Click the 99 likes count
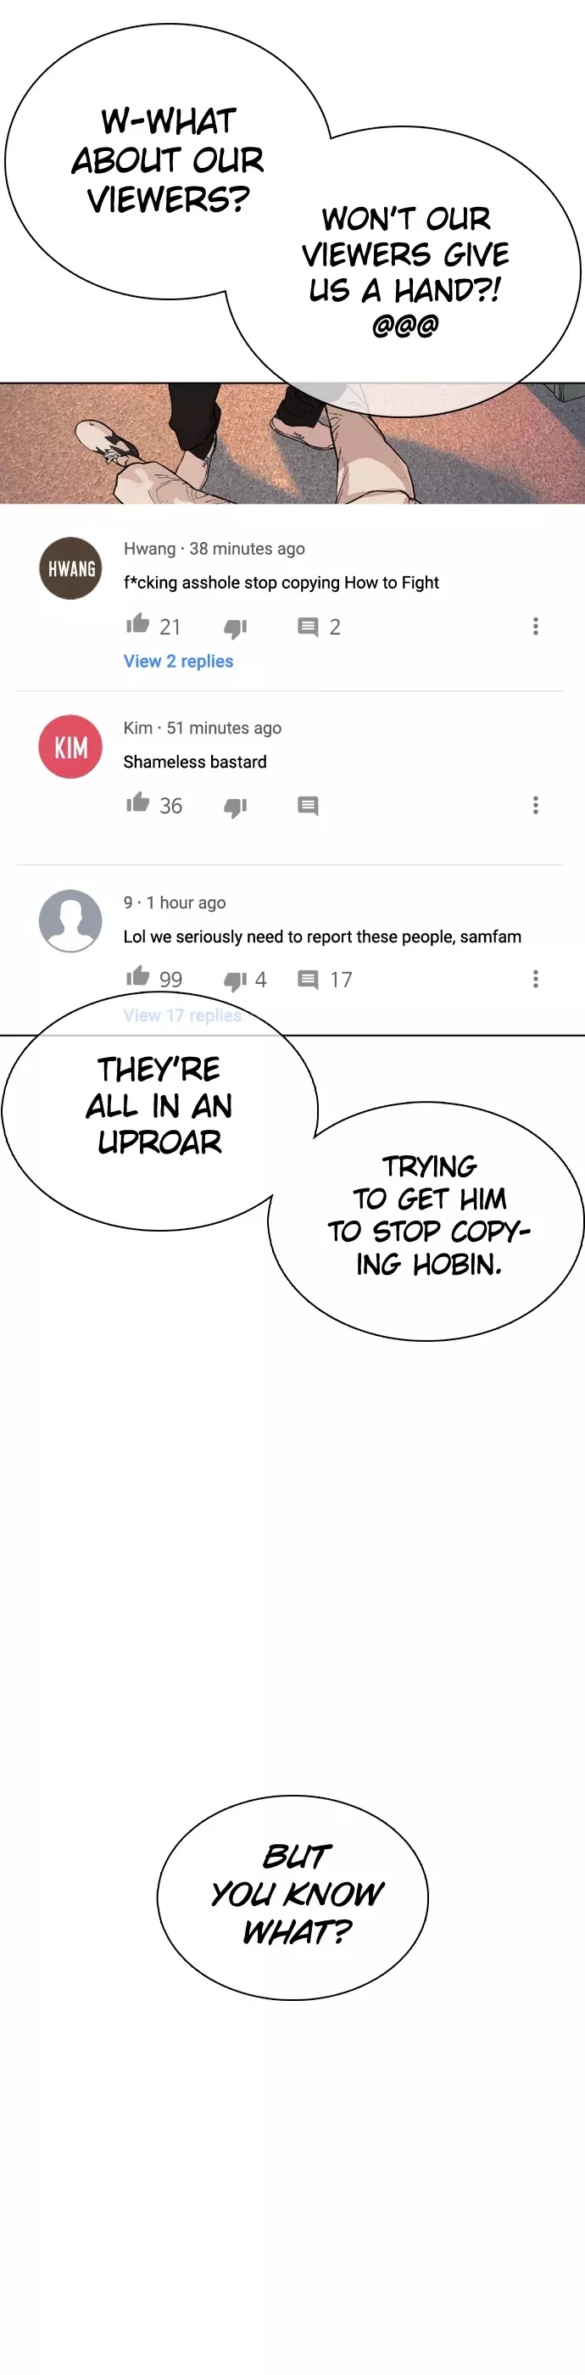The width and height of the screenshot is (585, 2375). (x=170, y=979)
